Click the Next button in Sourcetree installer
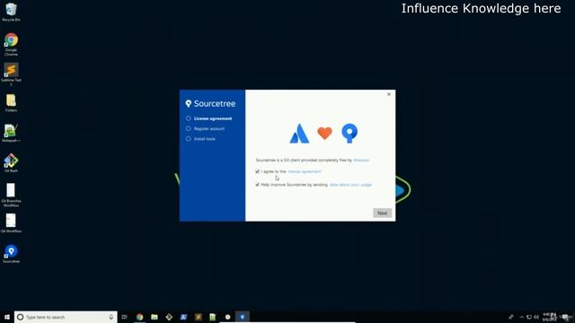 (382, 213)
